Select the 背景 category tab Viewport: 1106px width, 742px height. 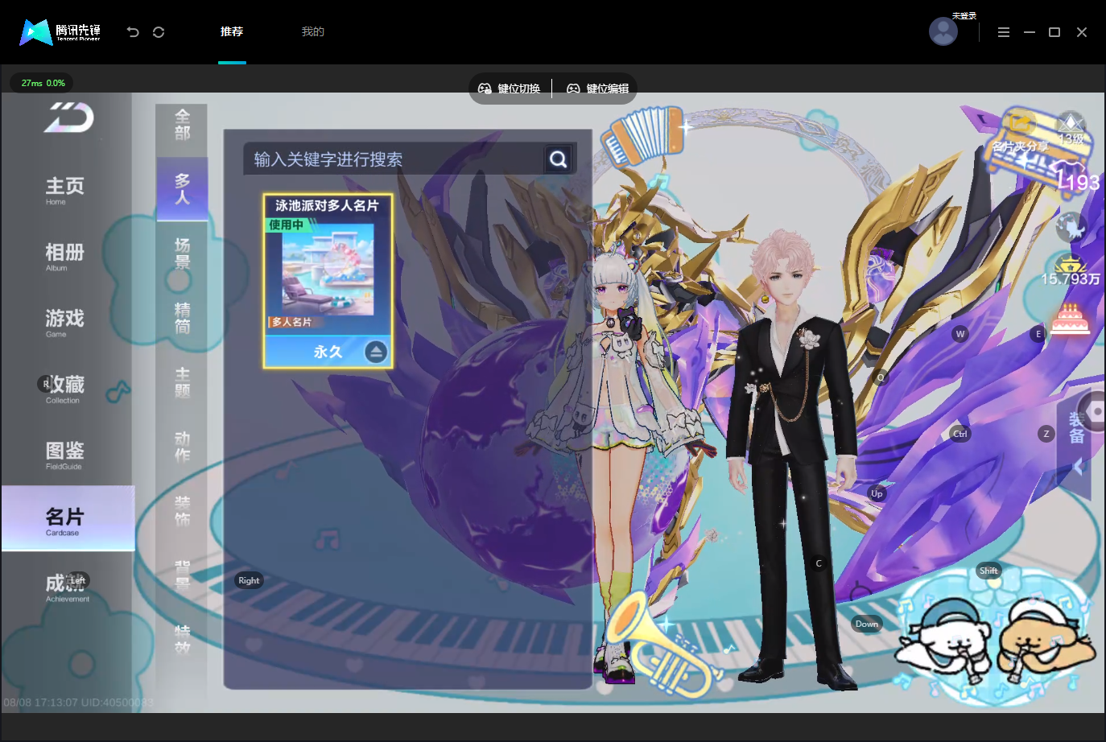182,575
